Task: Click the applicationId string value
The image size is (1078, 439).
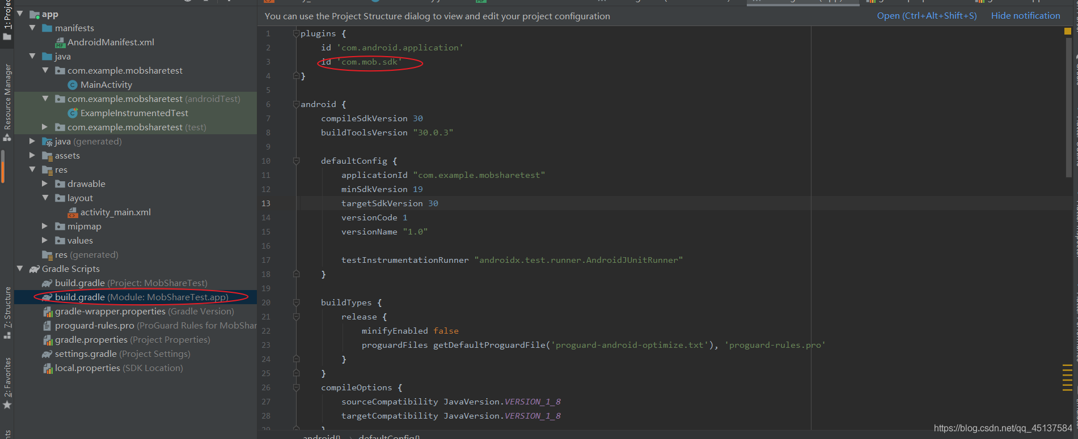Action: click(x=479, y=175)
